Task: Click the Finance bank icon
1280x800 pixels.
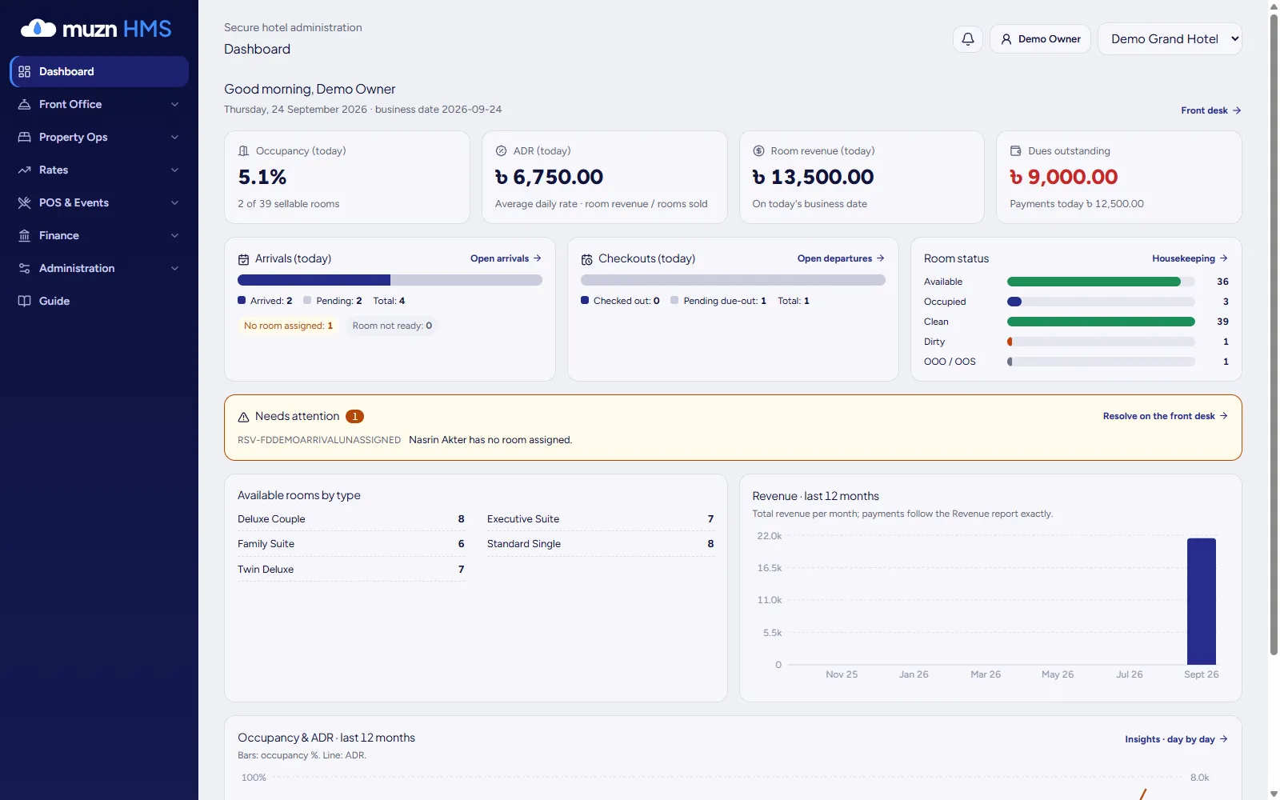Action: (x=24, y=235)
